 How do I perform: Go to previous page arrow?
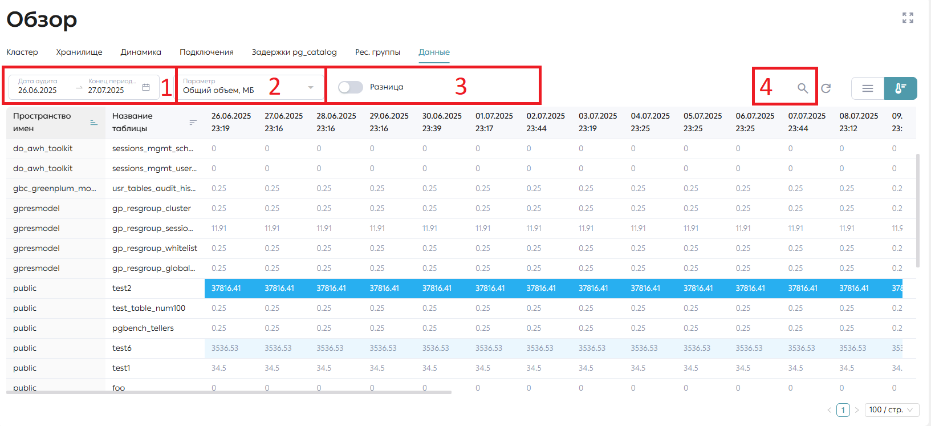tap(830, 410)
